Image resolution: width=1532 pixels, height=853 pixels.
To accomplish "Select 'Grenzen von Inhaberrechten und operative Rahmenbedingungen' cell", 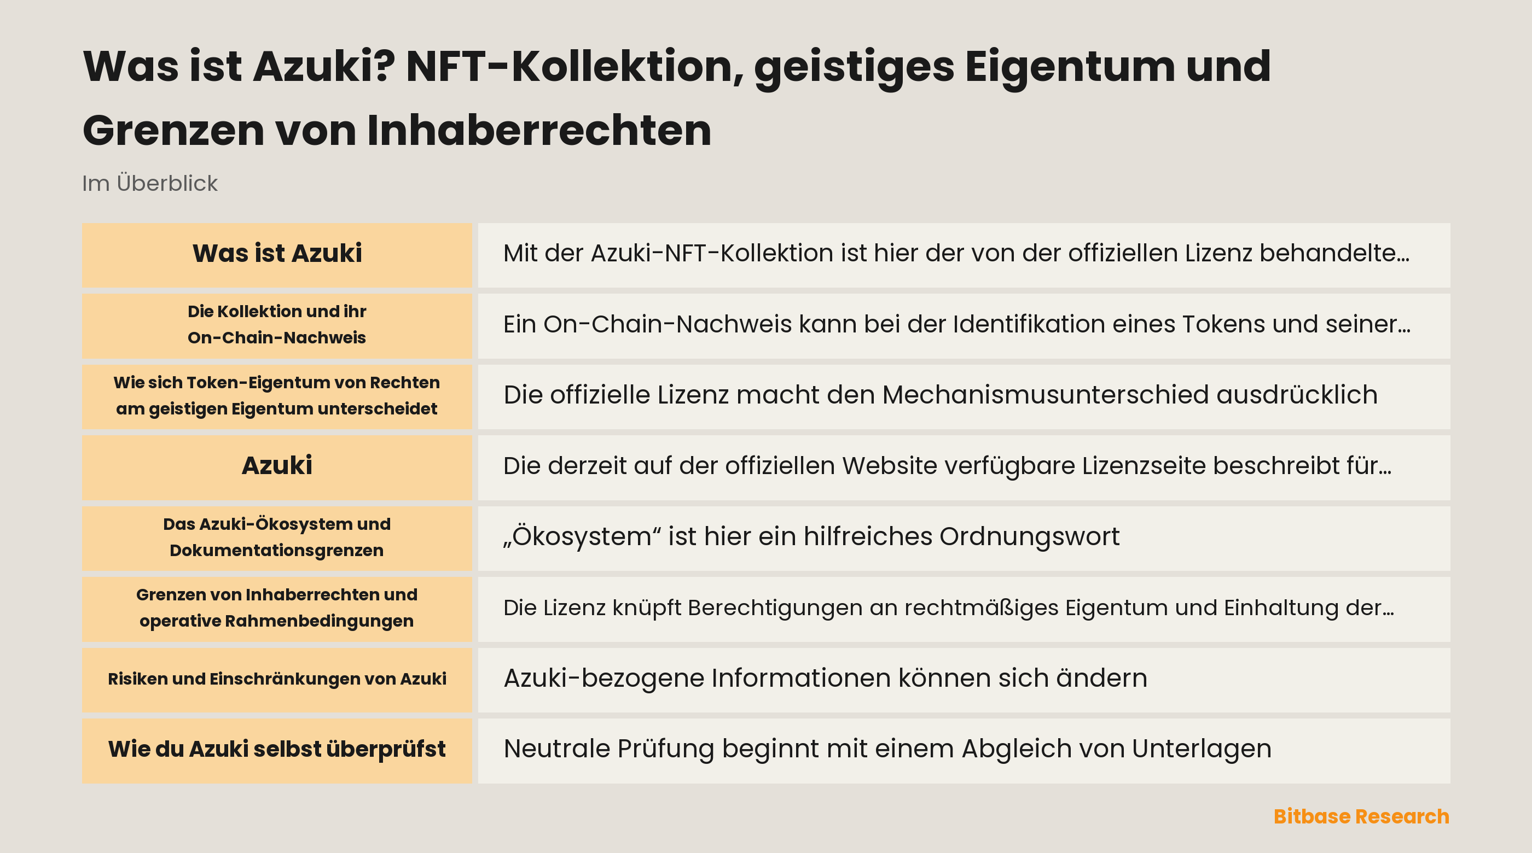I will [276, 609].
